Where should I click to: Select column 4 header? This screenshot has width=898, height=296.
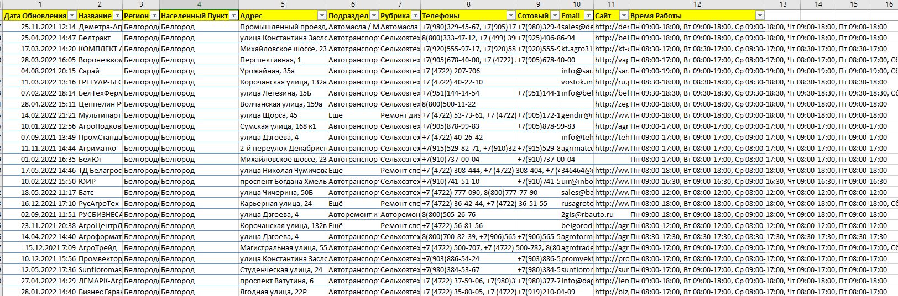[x=199, y=4]
